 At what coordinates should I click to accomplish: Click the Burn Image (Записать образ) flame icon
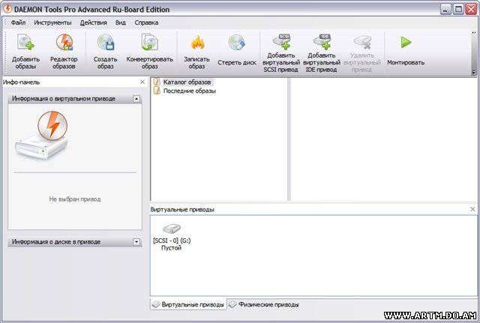197,43
